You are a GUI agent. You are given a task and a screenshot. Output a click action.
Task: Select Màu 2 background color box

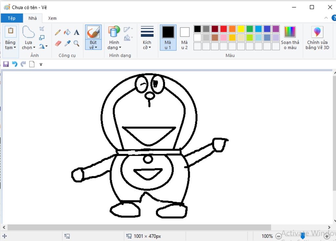[184, 37]
